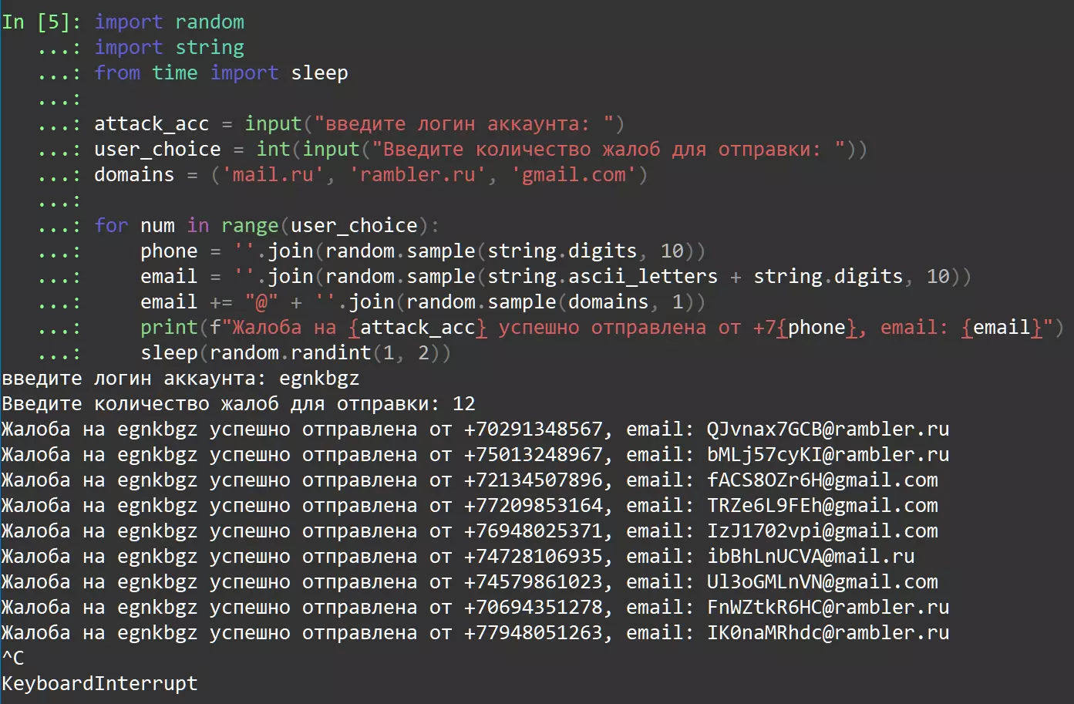Click the attack_acc variable being assigned
The height and width of the screenshot is (704, 1074).
151,123
